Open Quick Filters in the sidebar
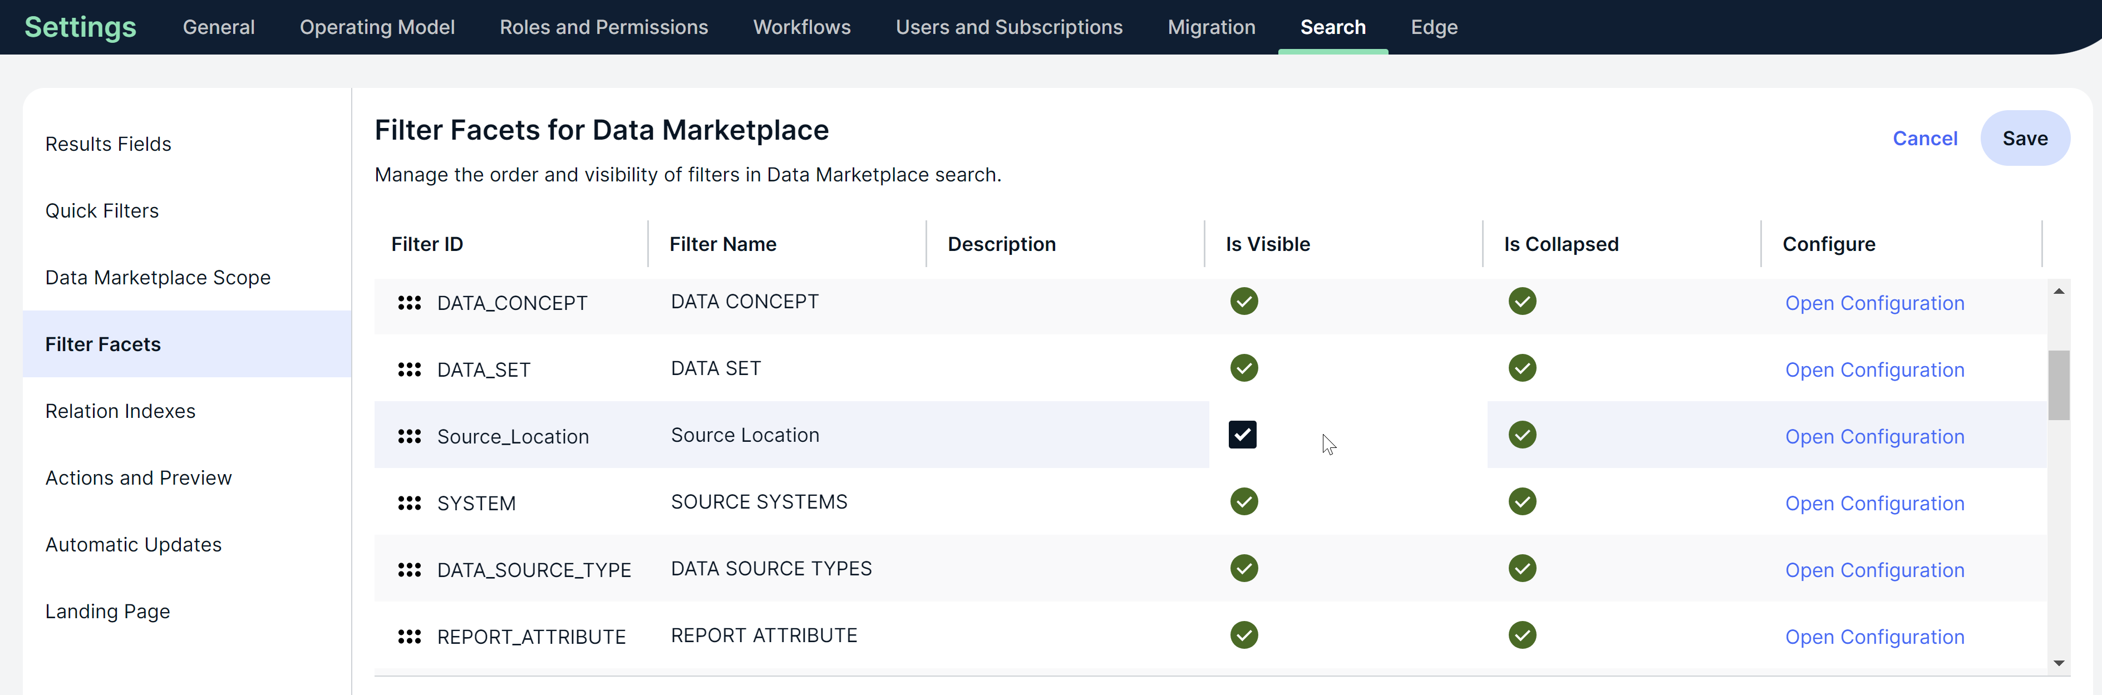This screenshot has height=695, width=2102. 102,211
